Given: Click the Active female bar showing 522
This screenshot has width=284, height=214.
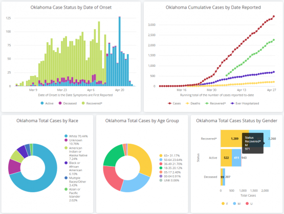Looking at the screenshot, I should [226, 158].
